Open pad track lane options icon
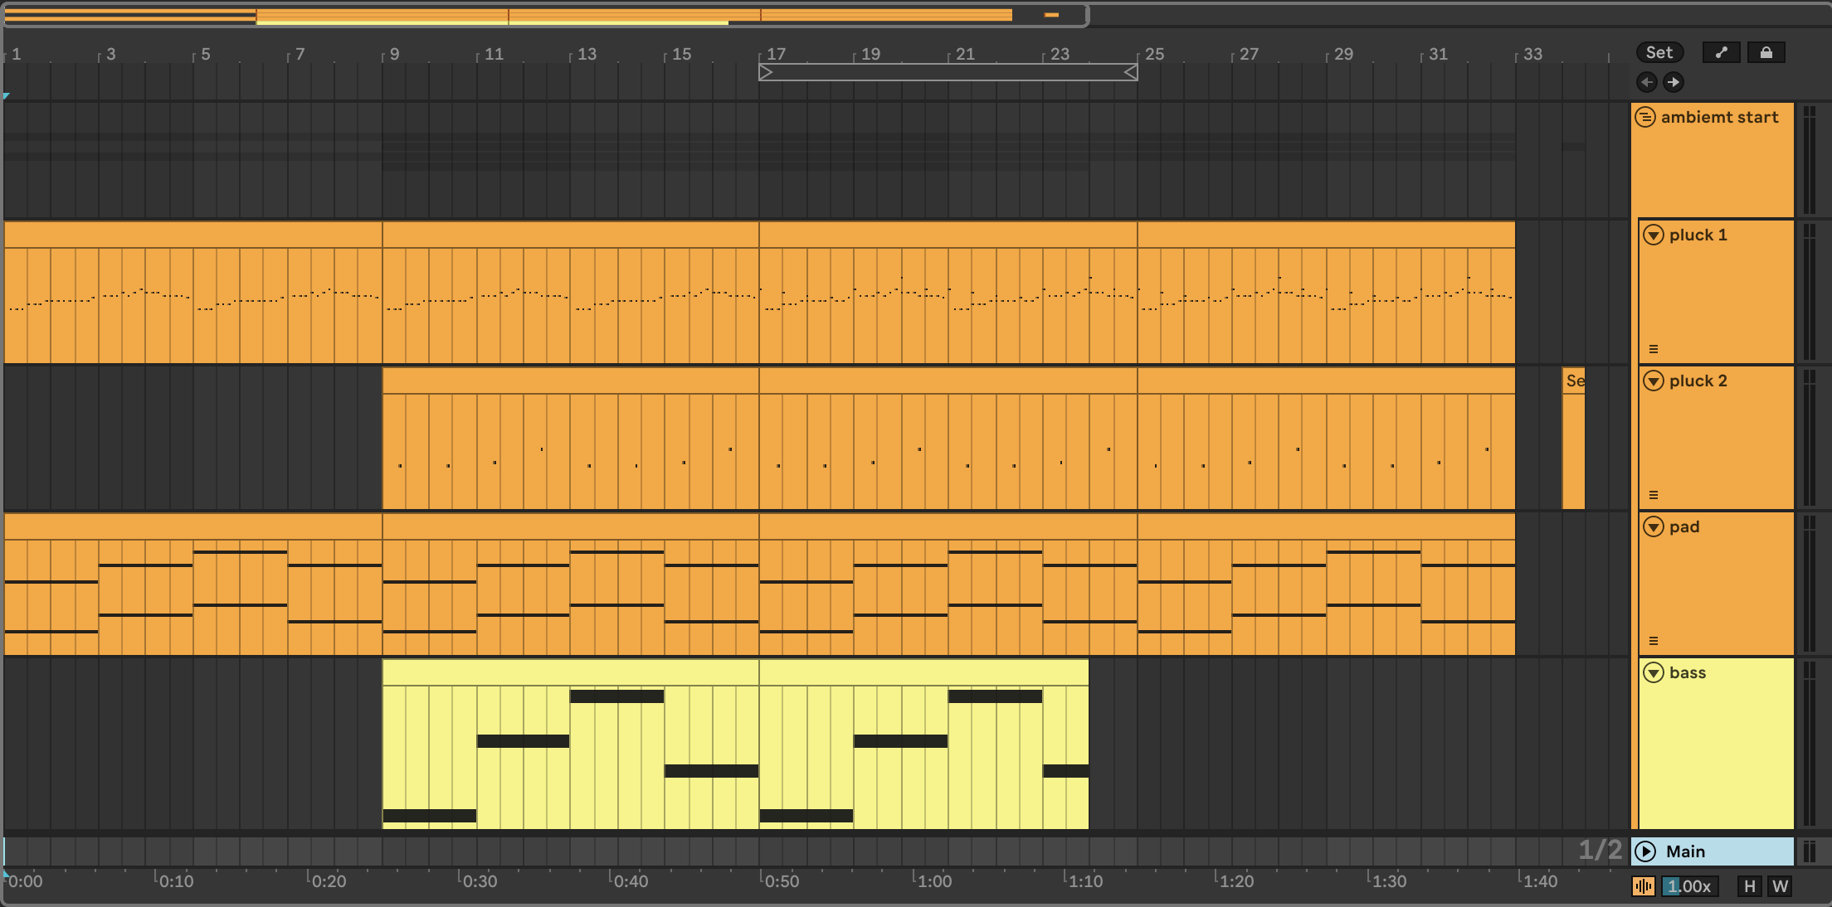 1653,641
